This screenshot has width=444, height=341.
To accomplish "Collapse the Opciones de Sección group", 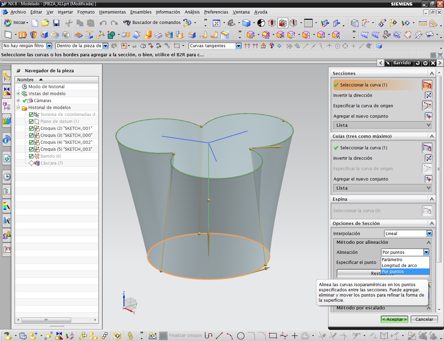I will (432, 223).
